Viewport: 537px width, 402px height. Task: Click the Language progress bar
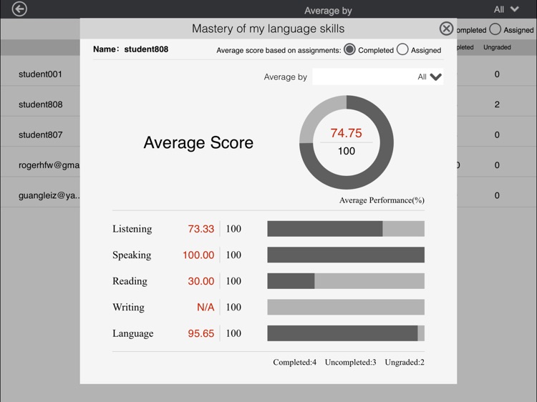pyautogui.click(x=346, y=333)
